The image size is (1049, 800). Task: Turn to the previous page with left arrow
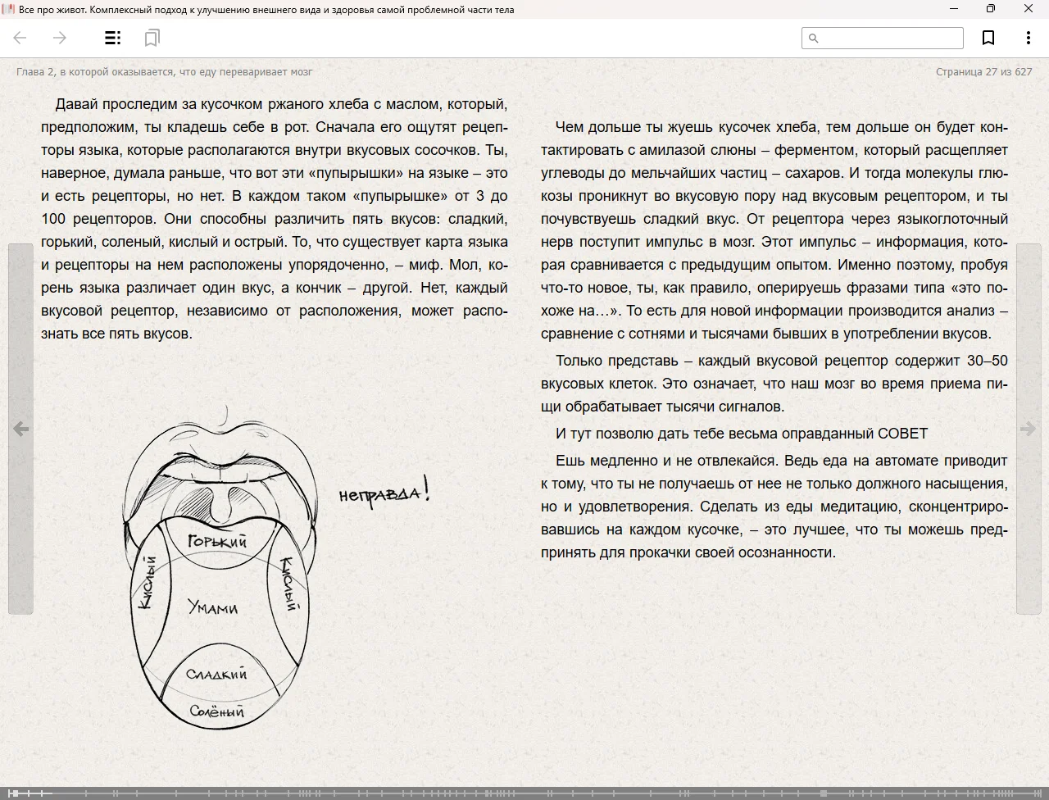coord(20,429)
